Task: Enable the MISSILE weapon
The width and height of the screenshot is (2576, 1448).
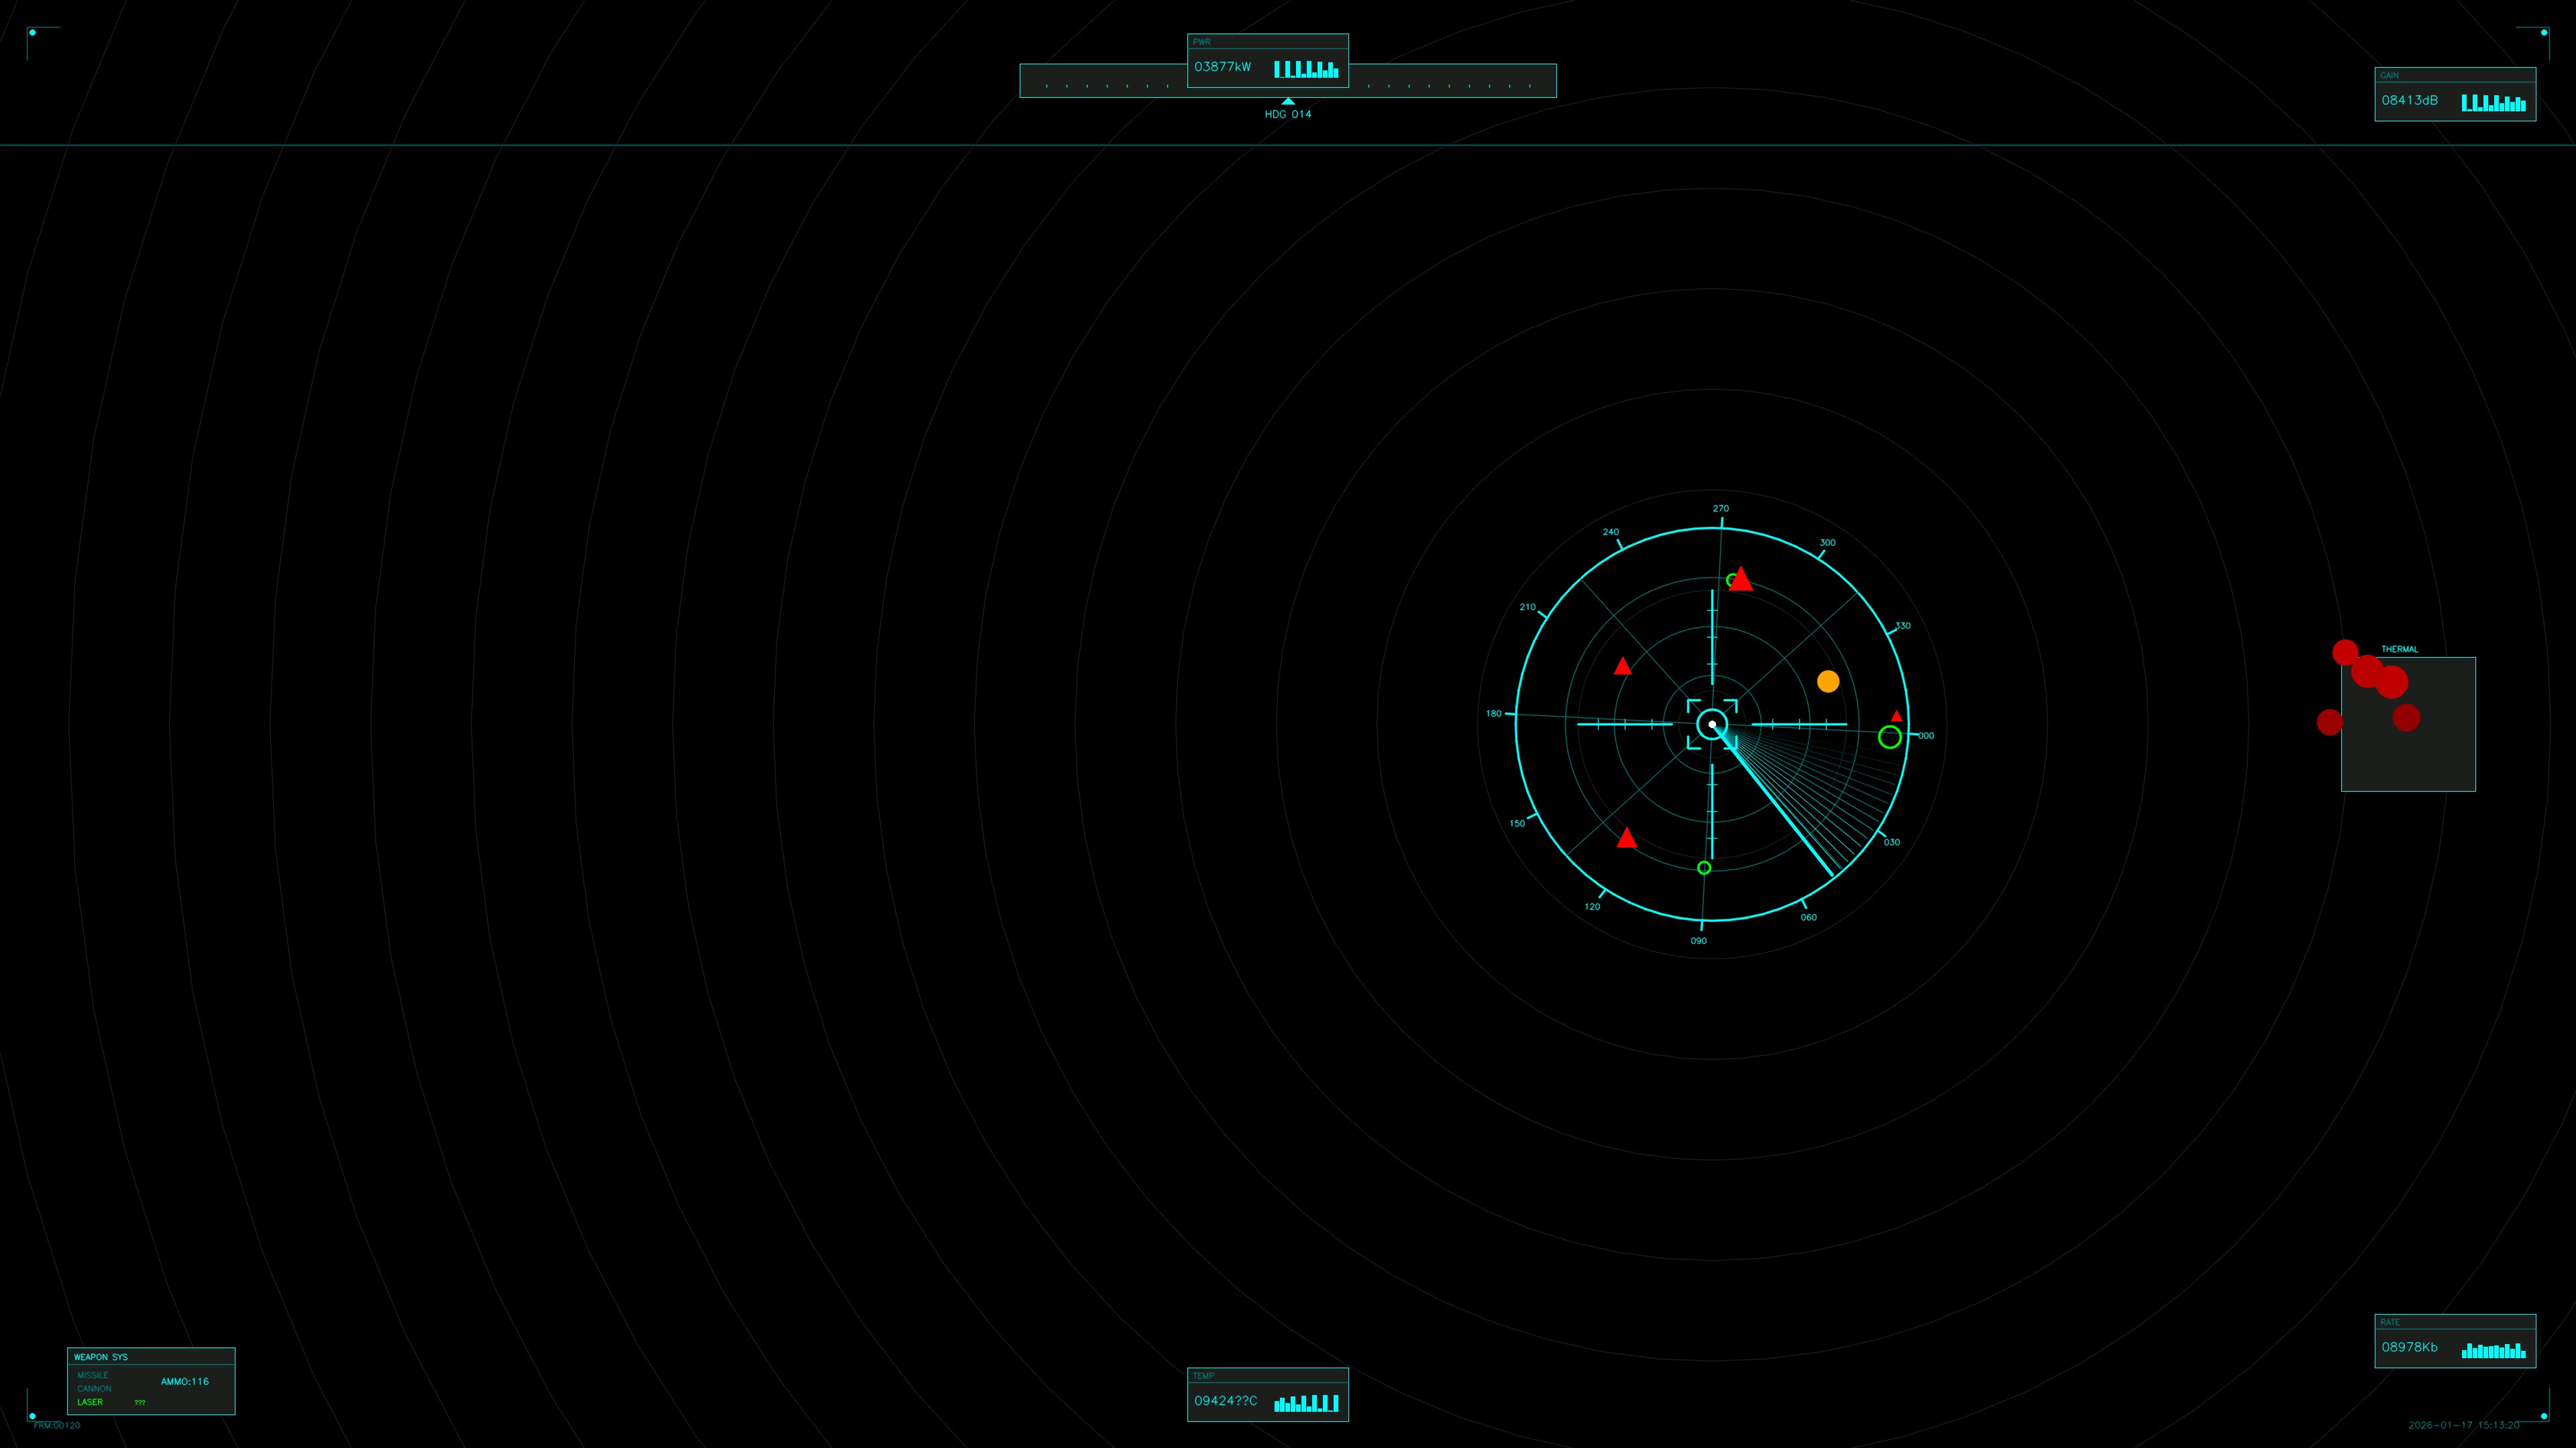Action: [x=94, y=1375]
